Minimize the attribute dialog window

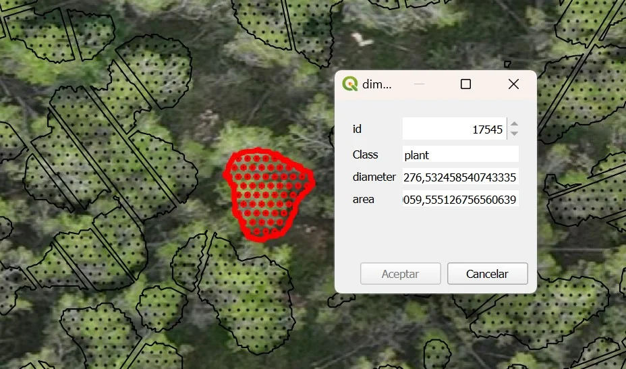(419, 84)
